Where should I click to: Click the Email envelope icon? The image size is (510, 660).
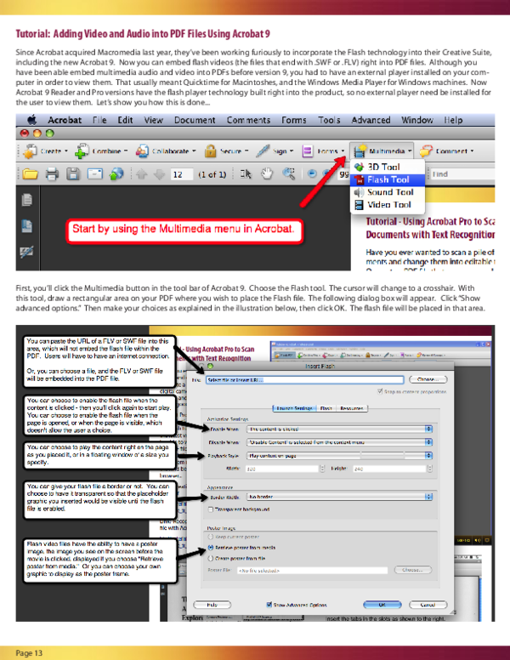[95, 174]
